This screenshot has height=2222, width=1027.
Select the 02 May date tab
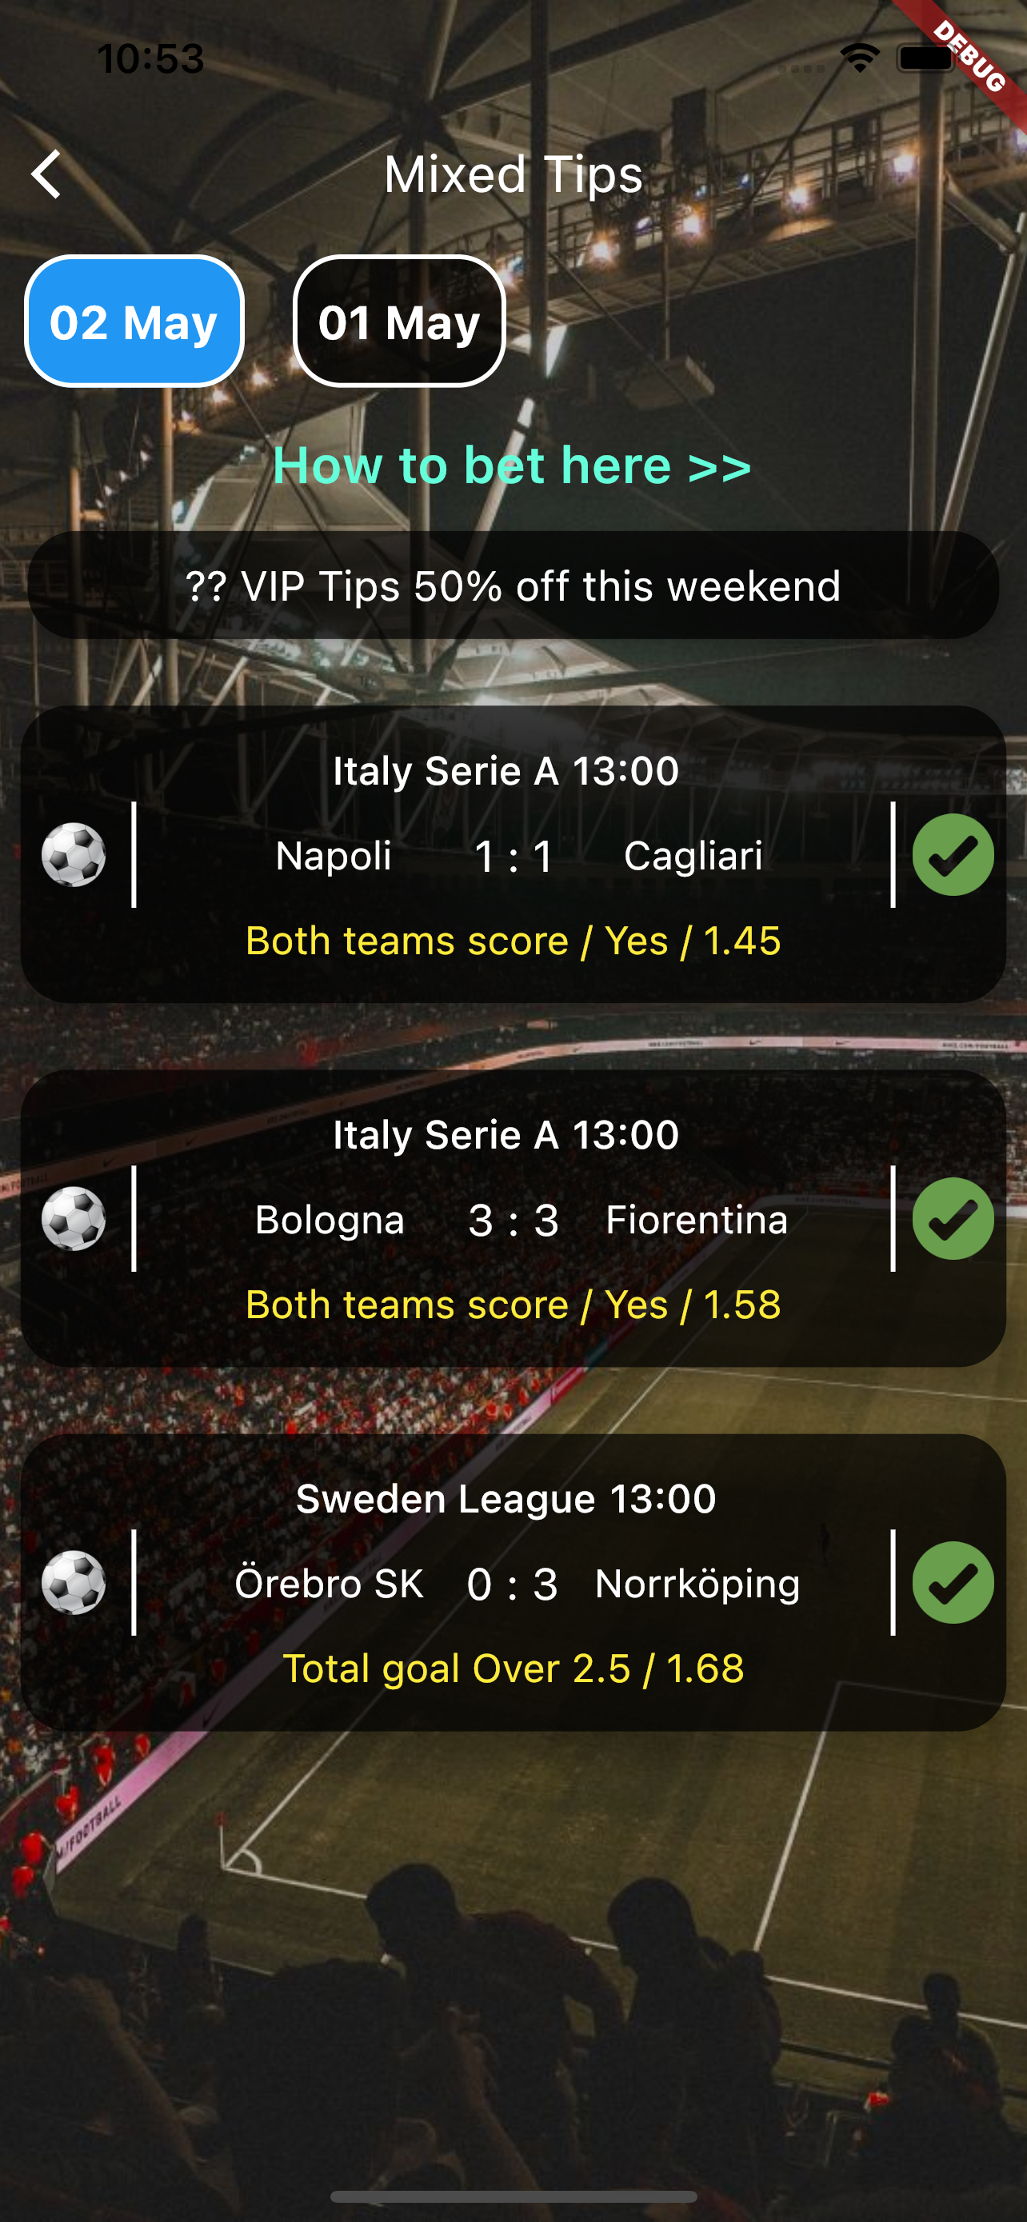coord(134,322)
